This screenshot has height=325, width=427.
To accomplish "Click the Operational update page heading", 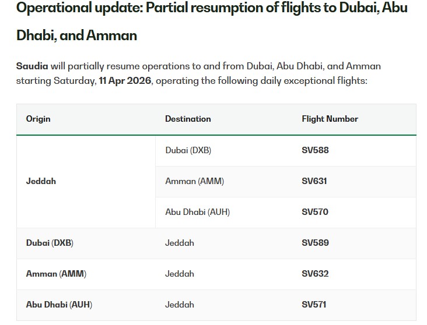I will click(x=212, y=22).
